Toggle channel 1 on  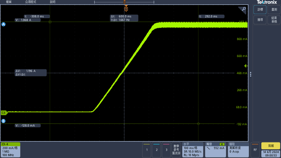(x=147, y=149)
